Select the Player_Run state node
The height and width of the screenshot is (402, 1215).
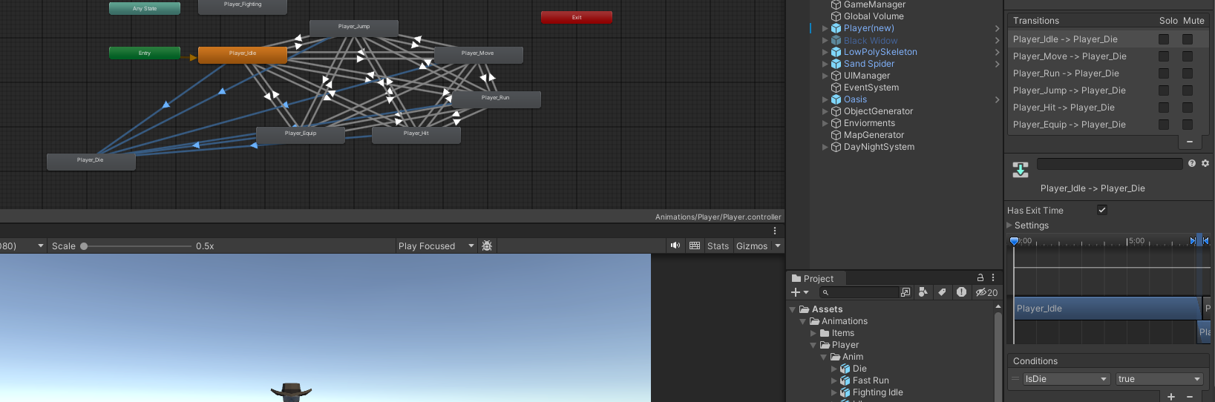(x=496, y=99)
